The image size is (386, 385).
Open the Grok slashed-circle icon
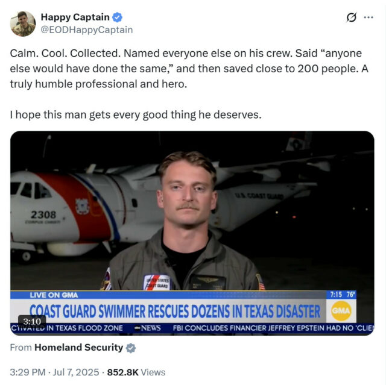tap(351, 17)
